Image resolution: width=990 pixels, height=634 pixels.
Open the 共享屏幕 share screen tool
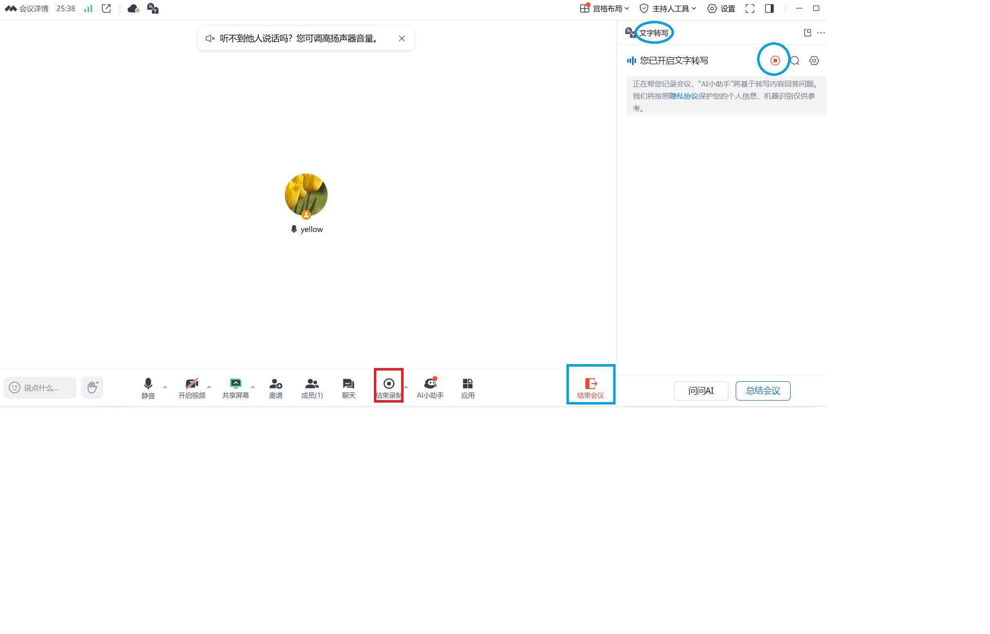tap(235, 388)
